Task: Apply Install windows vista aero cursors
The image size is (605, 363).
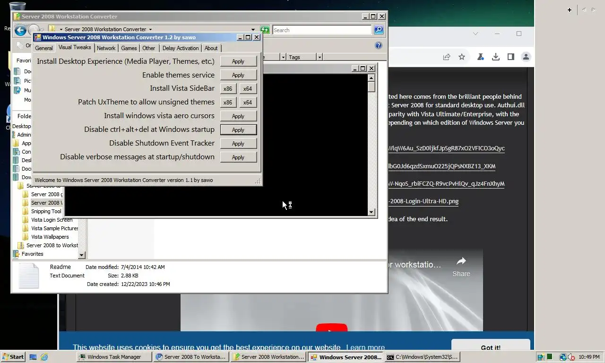Action: tap(238, 116)
